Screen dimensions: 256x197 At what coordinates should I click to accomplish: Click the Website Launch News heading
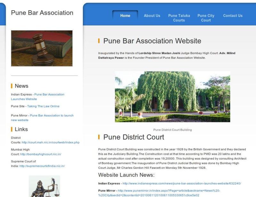click(126, 175)
